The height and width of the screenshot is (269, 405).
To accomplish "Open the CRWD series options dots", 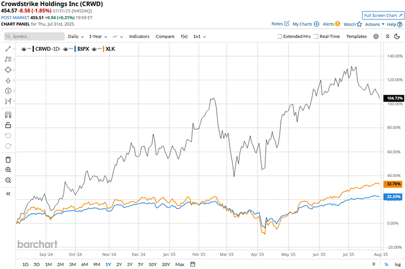I will click(30, 49).
